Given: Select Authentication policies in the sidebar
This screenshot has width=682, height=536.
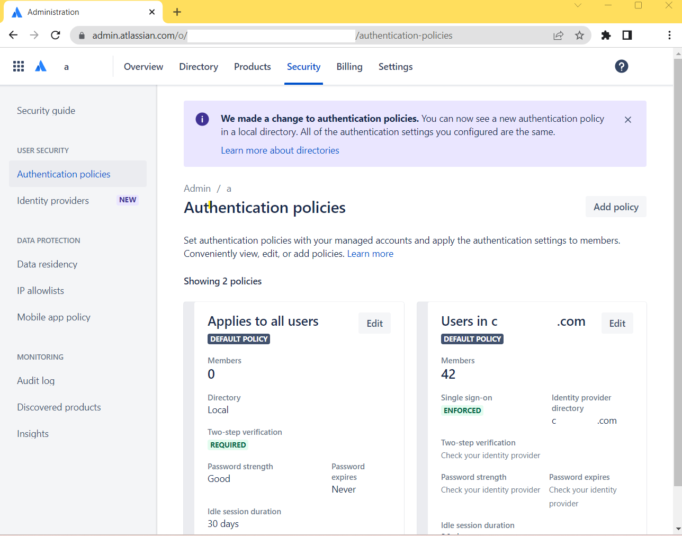Looking at the screenshot, I should [78, 174].
